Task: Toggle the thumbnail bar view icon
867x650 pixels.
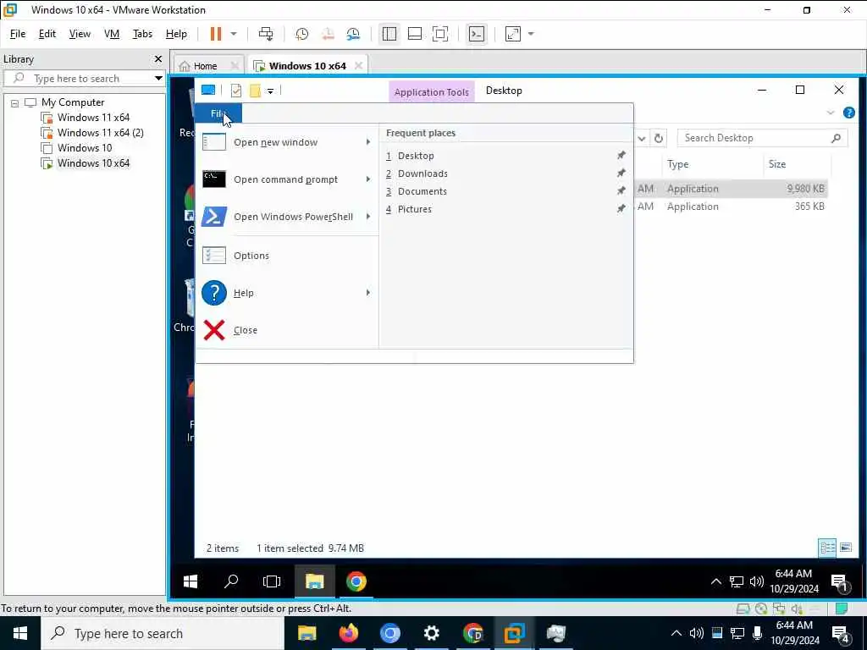Action: pyautogui.click(x=415, y=34)
